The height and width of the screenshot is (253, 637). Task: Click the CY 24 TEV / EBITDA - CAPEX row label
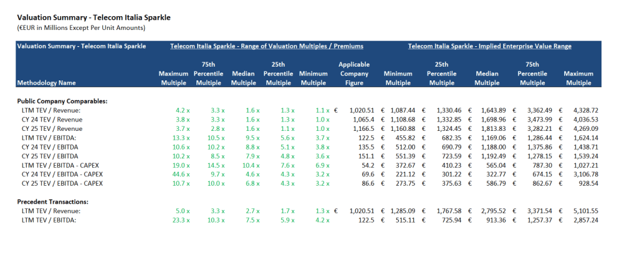[x=62, y=174]
